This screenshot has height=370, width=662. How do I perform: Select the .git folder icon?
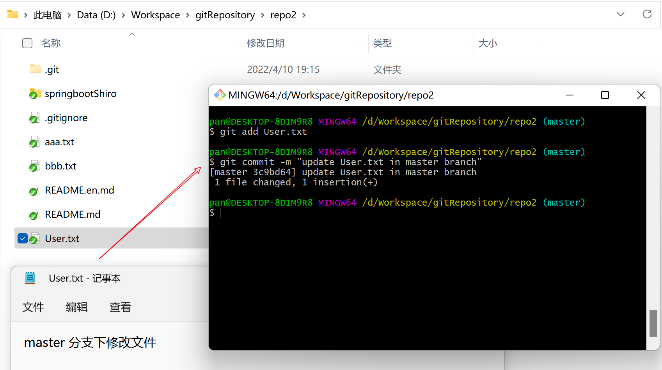click(35, 69)
